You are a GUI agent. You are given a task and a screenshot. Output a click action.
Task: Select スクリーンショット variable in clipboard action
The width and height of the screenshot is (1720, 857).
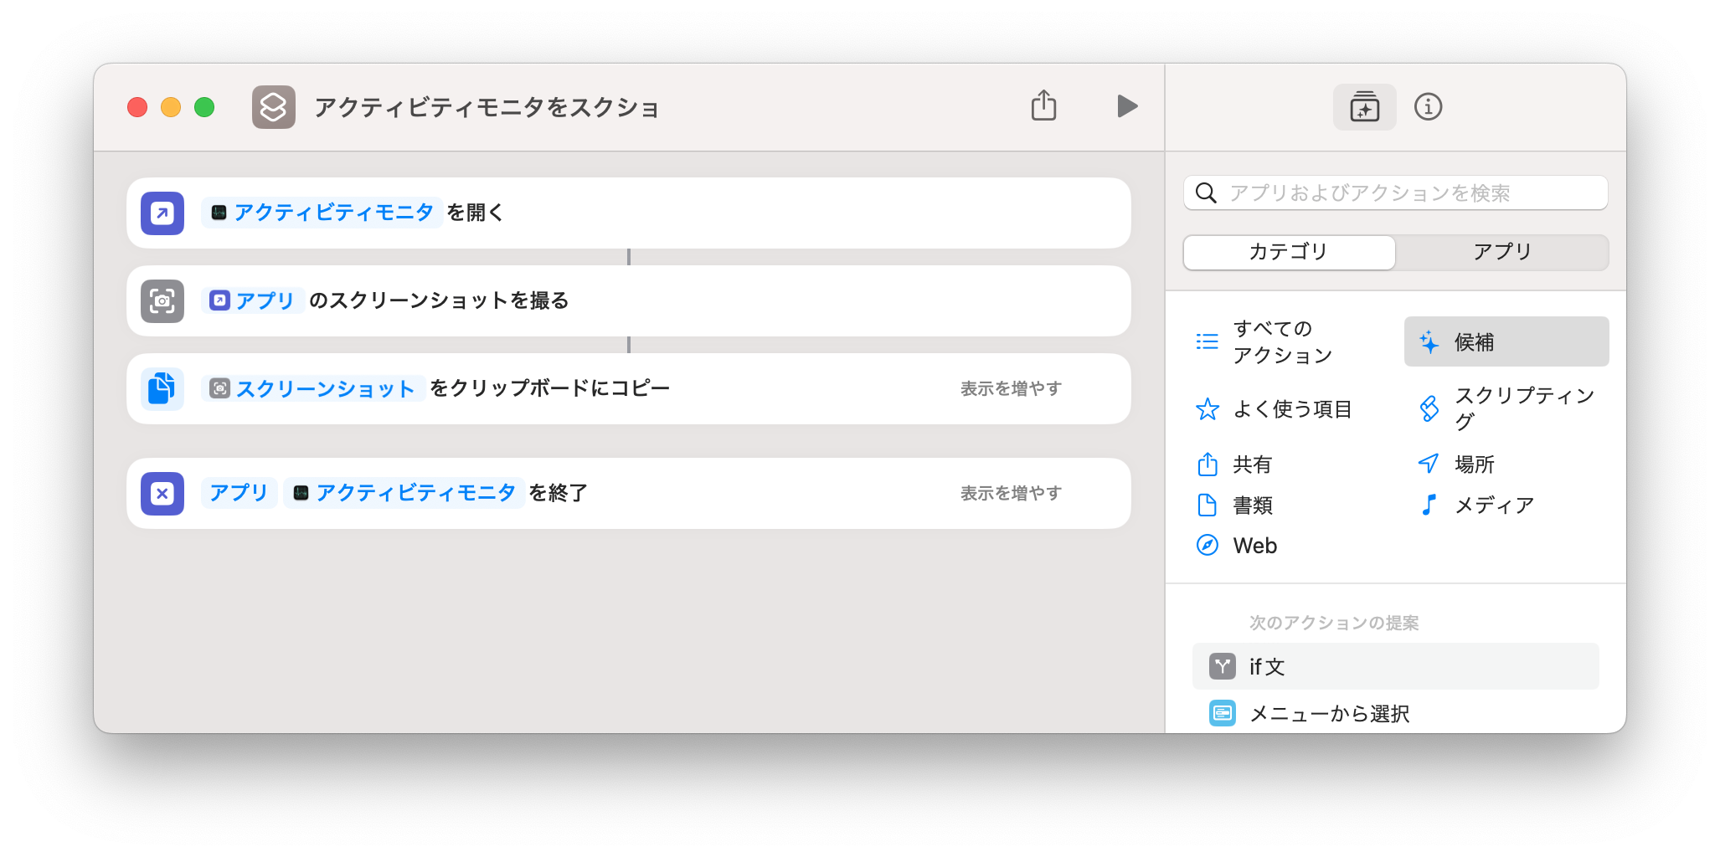point(313,388)
